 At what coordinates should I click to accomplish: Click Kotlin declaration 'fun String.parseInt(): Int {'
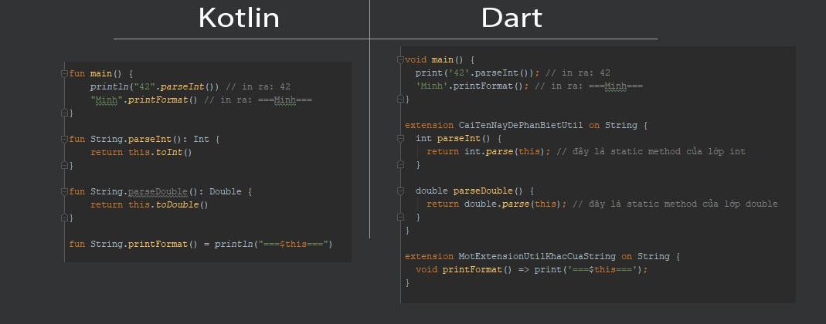point(144,140)
